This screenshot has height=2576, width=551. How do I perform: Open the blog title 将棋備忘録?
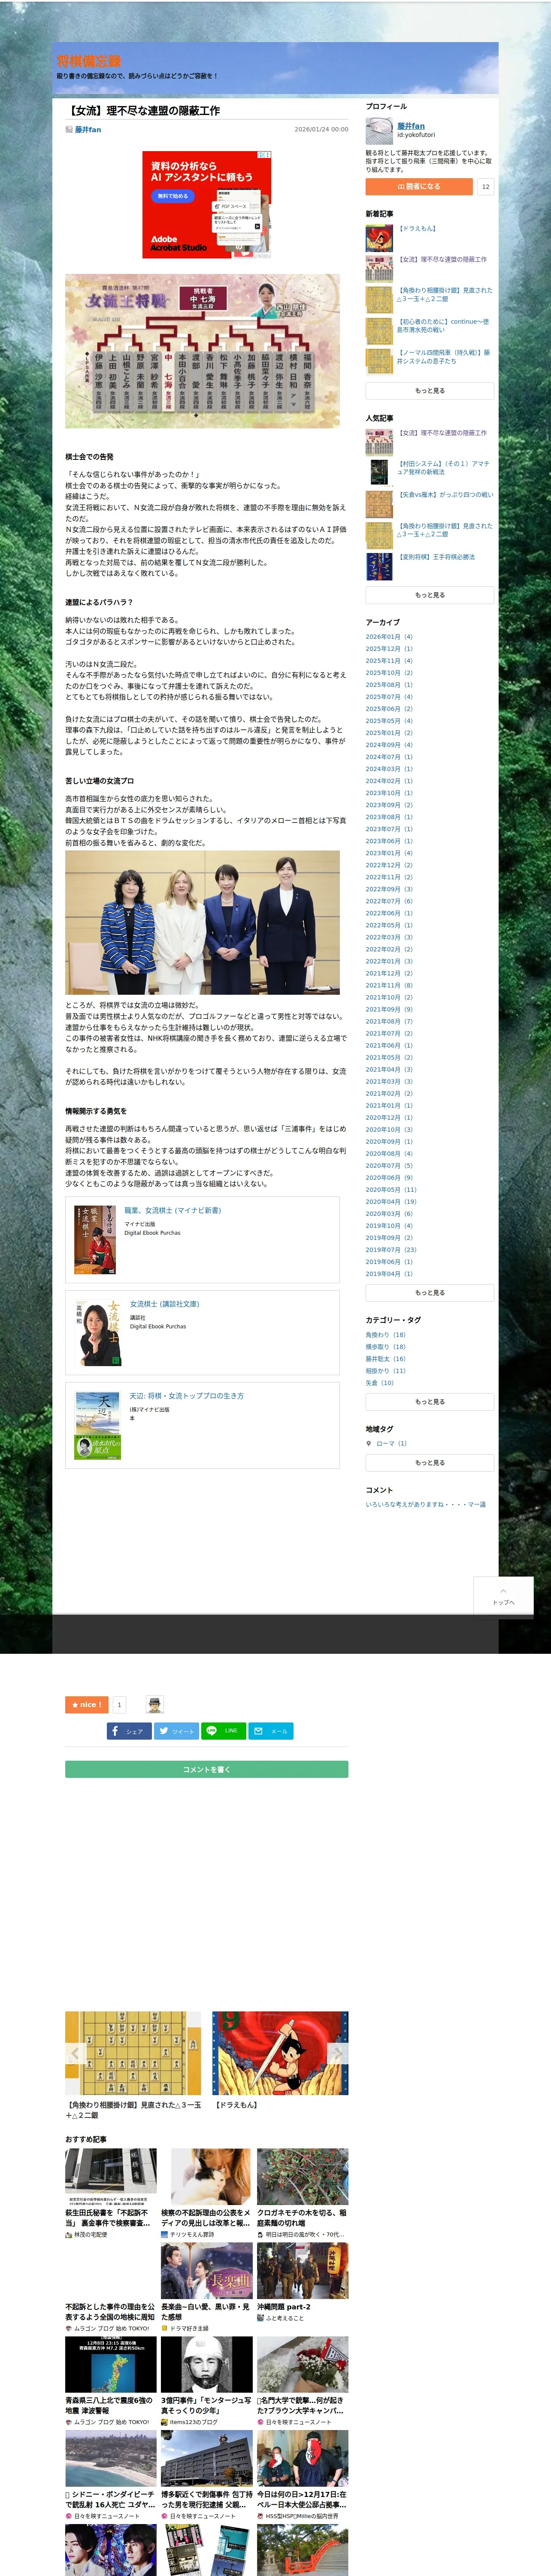88,61
